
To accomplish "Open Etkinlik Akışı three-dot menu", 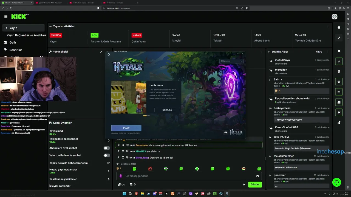I will [328, 52].
